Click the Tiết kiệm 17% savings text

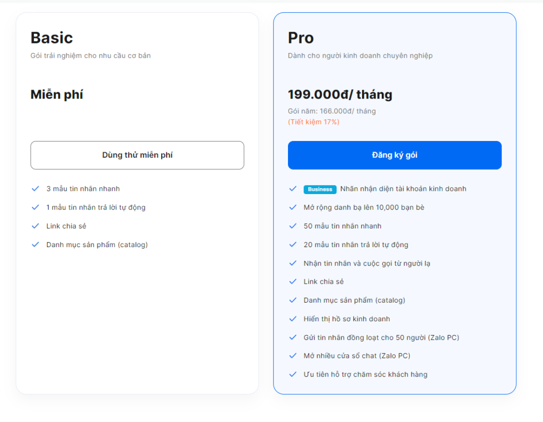pos(313,122)
